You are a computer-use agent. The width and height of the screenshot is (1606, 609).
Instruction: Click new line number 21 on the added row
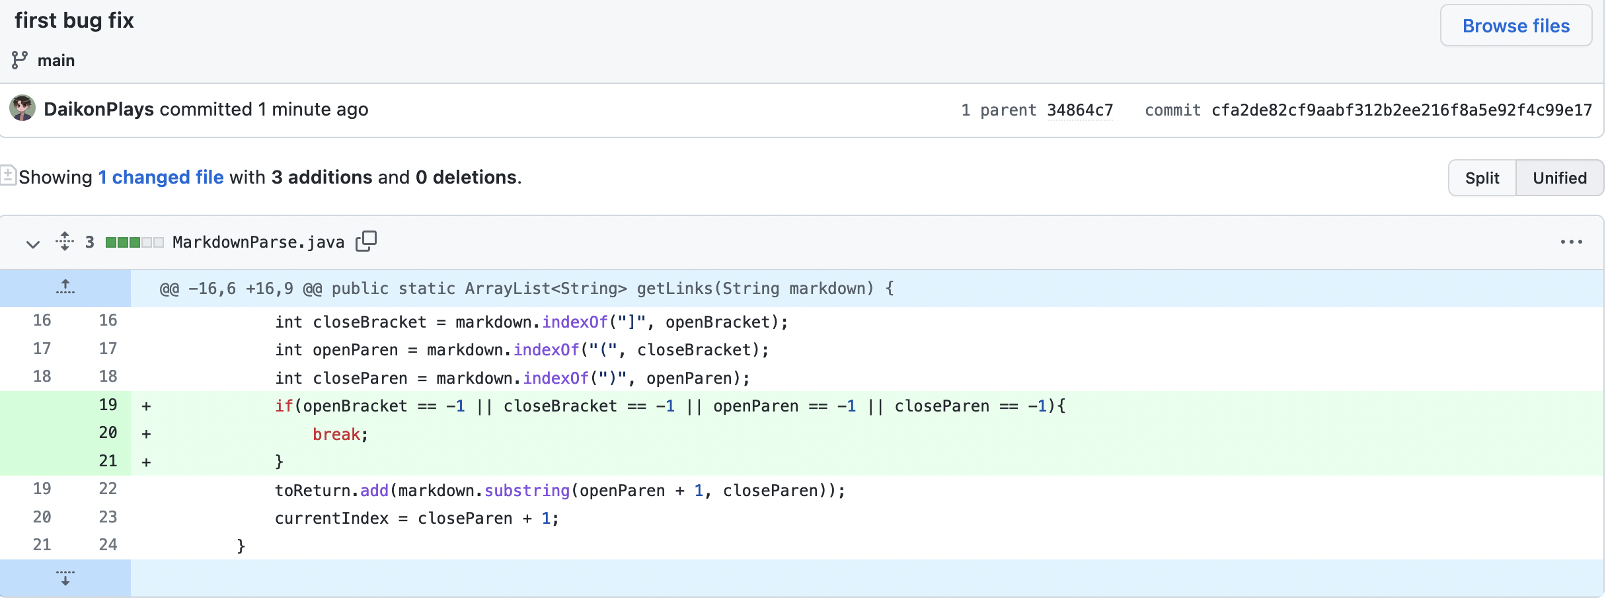[x=108, y=461]
